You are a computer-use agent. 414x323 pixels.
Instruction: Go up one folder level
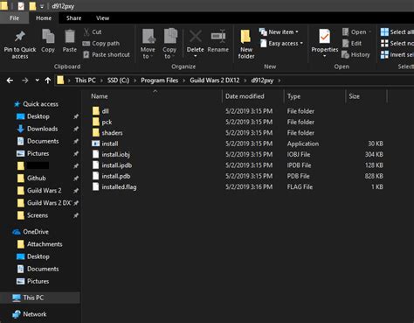48,81
